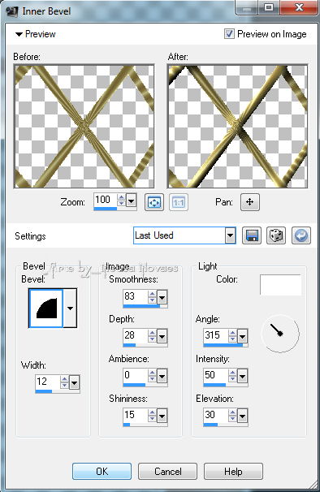Toggle the Preview on Image checkbox
This screenshot has height=492, width=320.
pos(229,33)
